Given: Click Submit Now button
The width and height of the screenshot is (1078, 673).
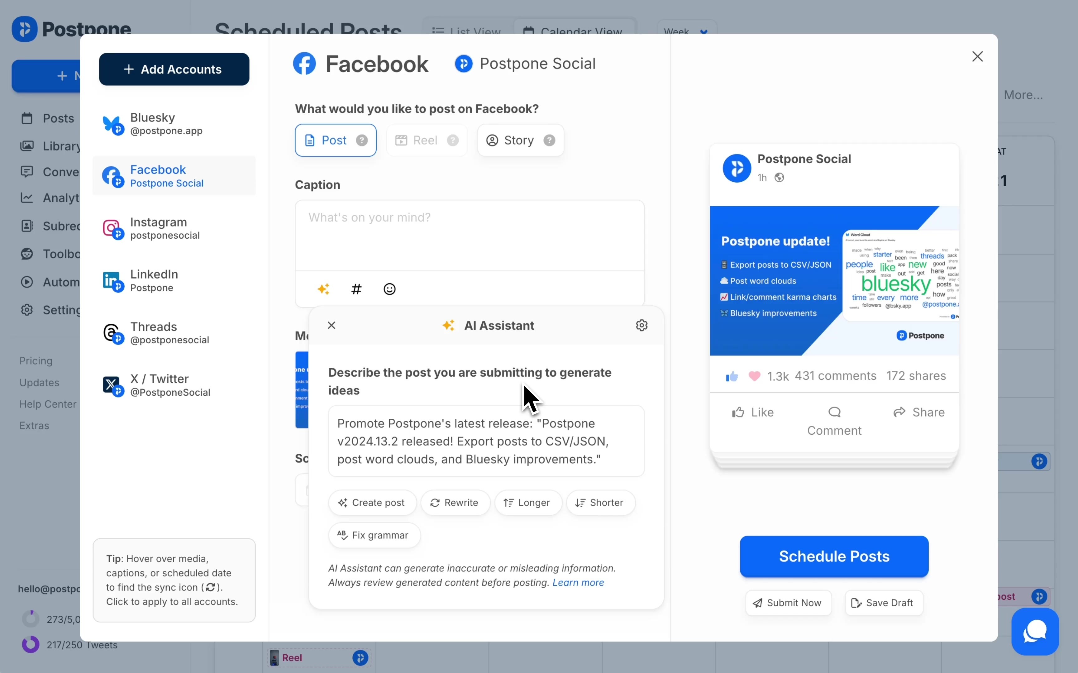Looking at the screenshot, I should pyautogui.click(x=788, y=603).
